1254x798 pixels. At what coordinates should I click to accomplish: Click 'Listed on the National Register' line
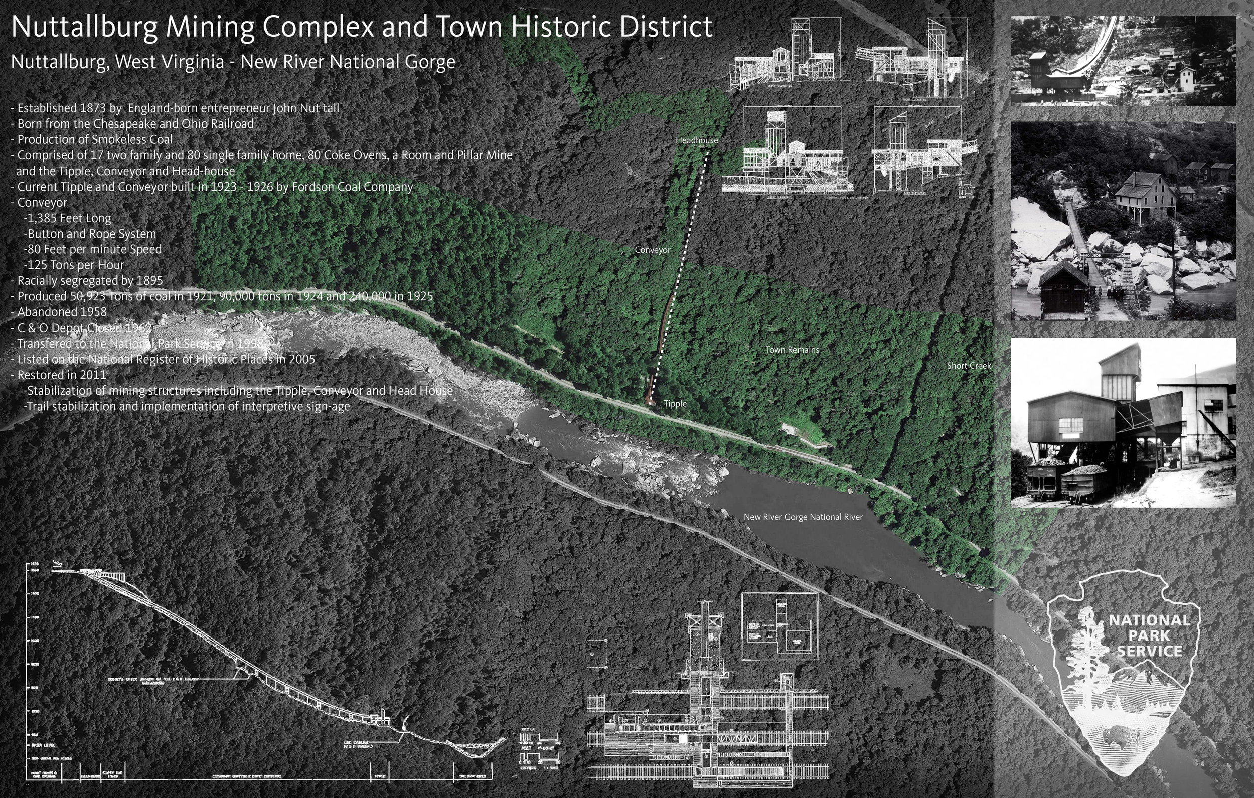click(163, 360)
